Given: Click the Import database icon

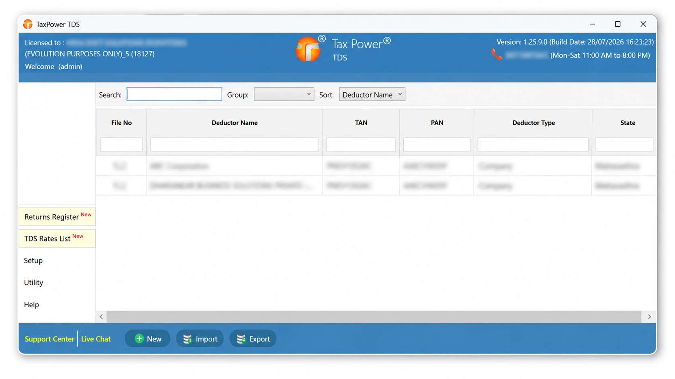Looking at the screenshot, I should pyautogui.click(x=187, y=339).
